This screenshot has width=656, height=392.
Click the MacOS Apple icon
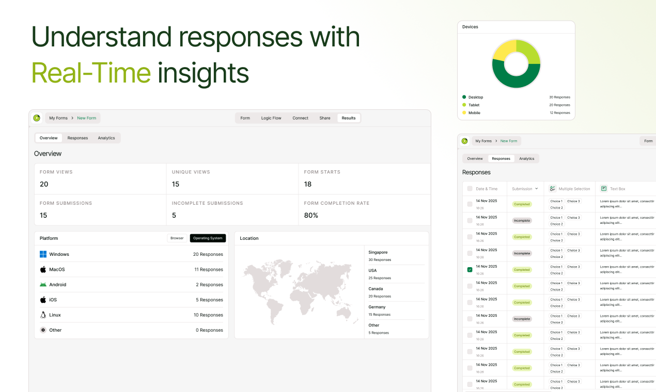[x=43, y=269]
